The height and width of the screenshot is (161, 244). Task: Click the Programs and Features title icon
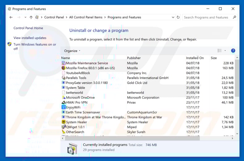10,9
